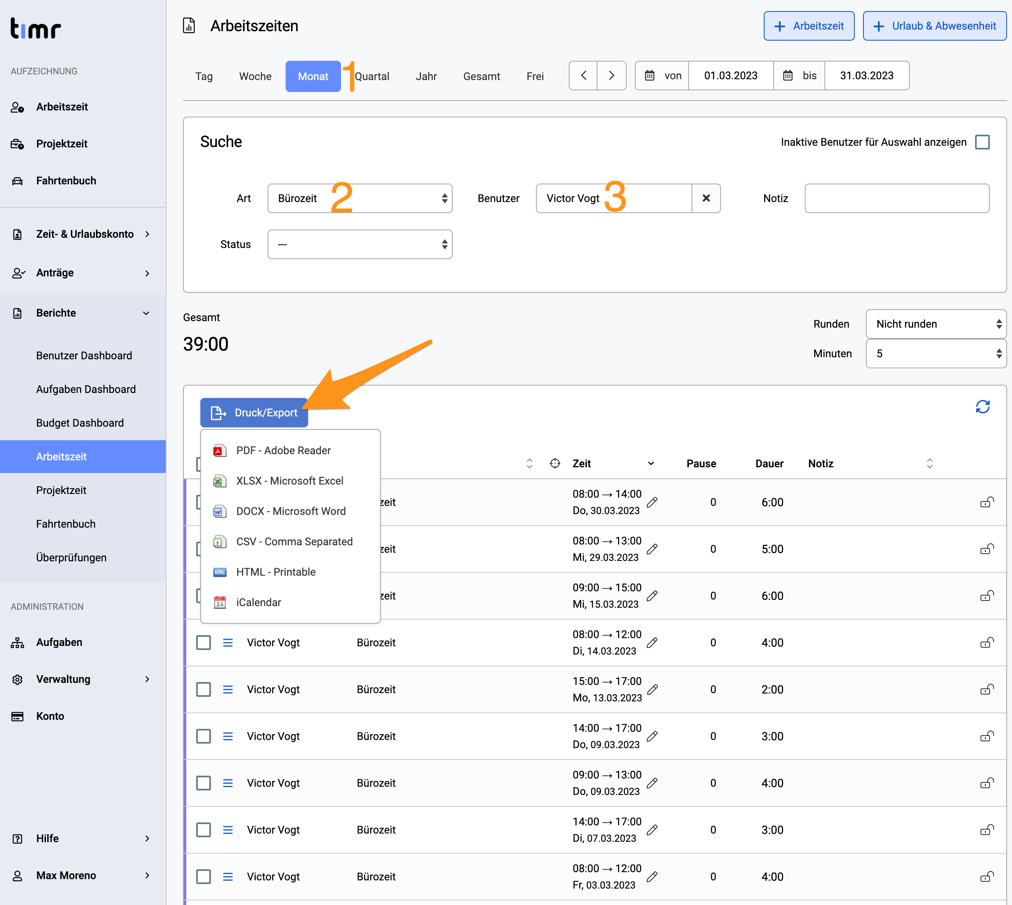The width and height of the screenshot is (1012, 905).
Task: Enable showing inactive users for selection
Action: pos(982,142)
